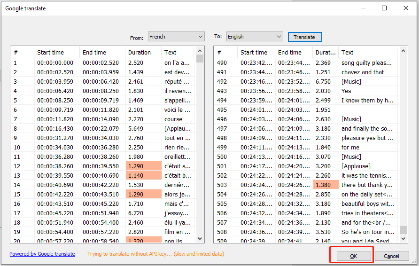Image resolution: width=419 pixels, height=266 pixels.
Task: Select row 505 'beautiful boys wit...'
Action: (307, 203)
